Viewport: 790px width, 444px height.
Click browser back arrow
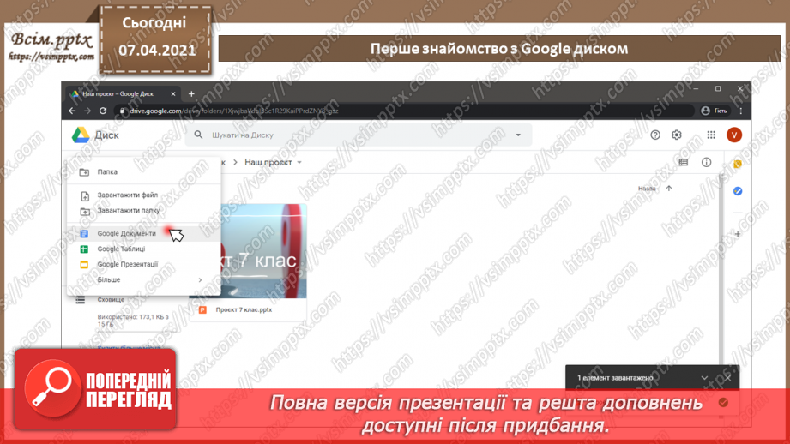click(x=72, y=111)
